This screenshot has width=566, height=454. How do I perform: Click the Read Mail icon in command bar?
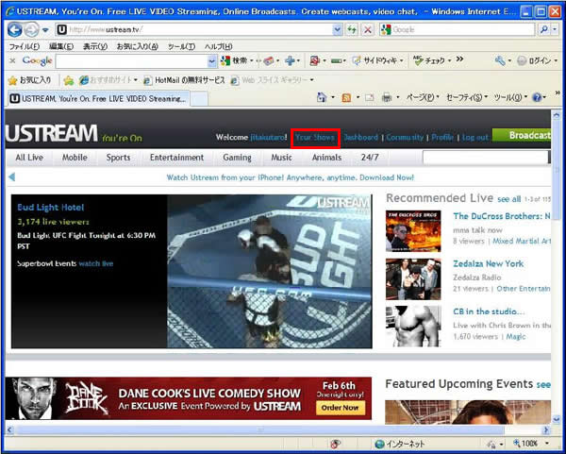coord(369,97)
